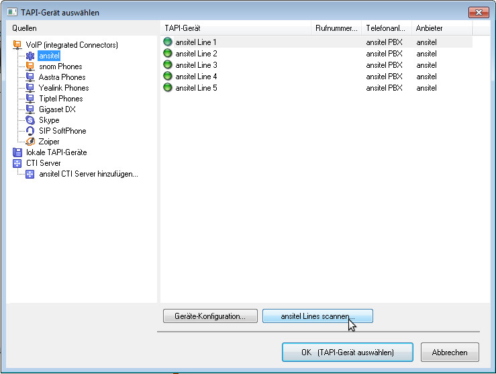This screenshot has width=496, height=374.
Task: Click green status icon of ansitel Line 5
Action: tap(168, 88)
